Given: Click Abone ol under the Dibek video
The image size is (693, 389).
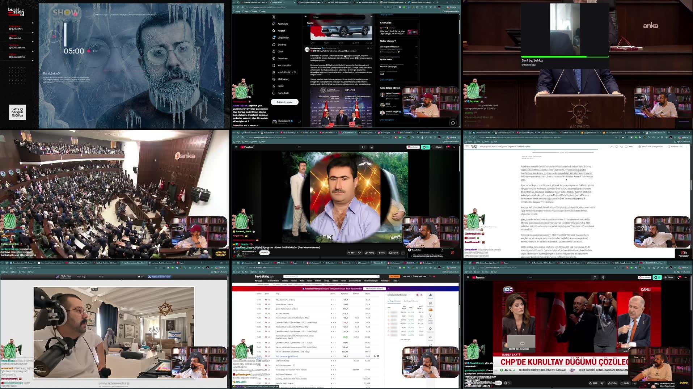Looking at the screenshot, I should (265, 253).
